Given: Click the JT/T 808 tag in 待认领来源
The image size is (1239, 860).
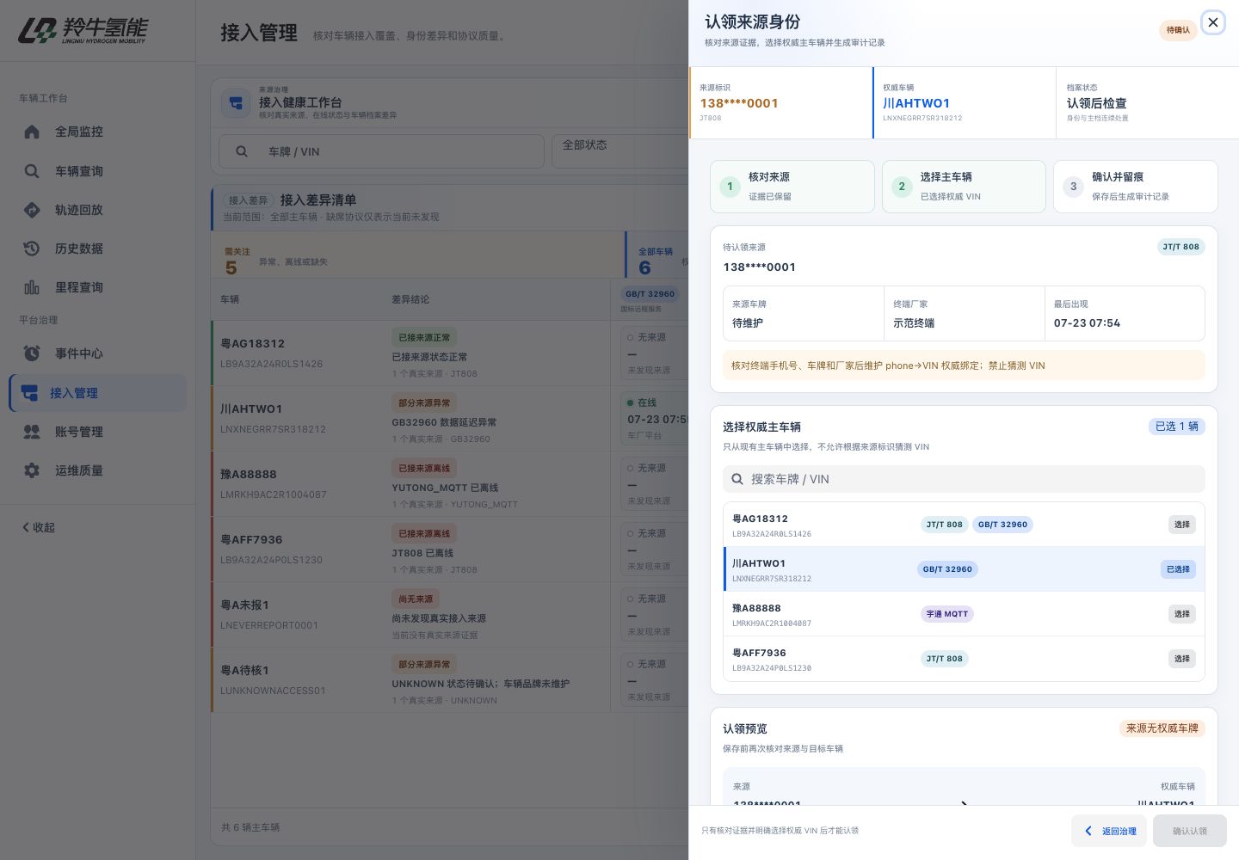Looking at the screenshot, I should coord(1180,247).
